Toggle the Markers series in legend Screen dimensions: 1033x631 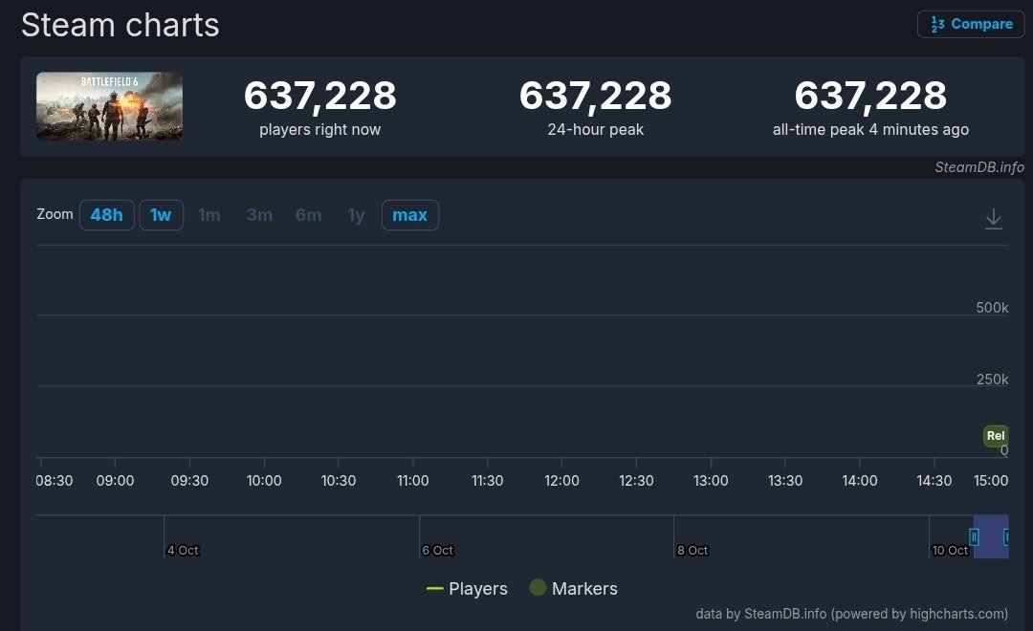click(x=573, y=588)
